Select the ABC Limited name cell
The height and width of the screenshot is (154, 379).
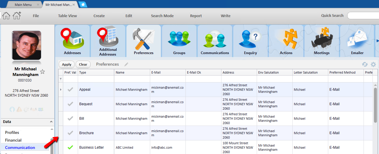pos(132,147)
